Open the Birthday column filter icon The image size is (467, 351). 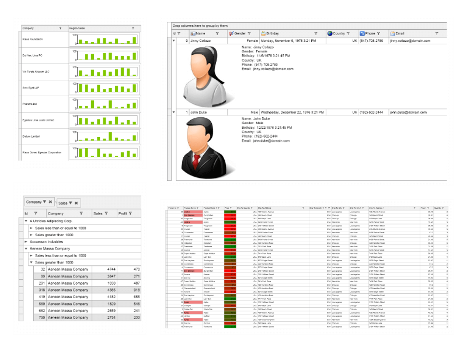(x=316, y=34)
